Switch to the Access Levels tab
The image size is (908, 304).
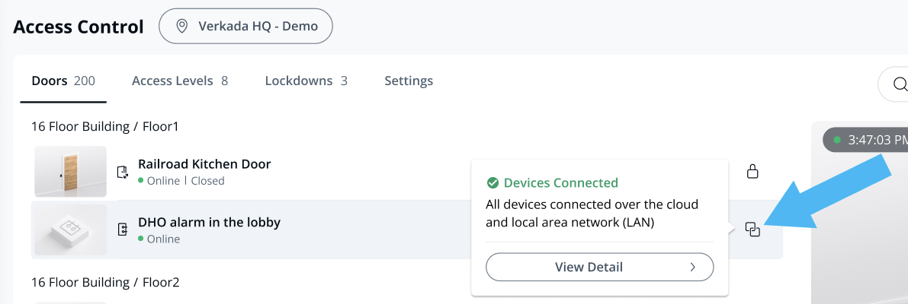179,81
